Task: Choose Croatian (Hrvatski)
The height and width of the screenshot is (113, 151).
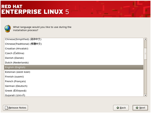Action: 74,49
